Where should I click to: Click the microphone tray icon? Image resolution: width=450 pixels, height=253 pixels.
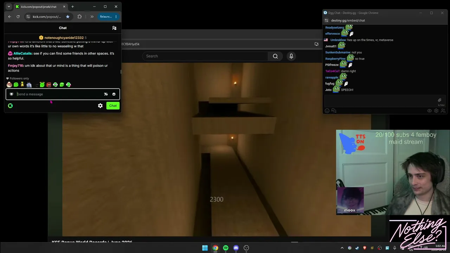coord(395,248)
